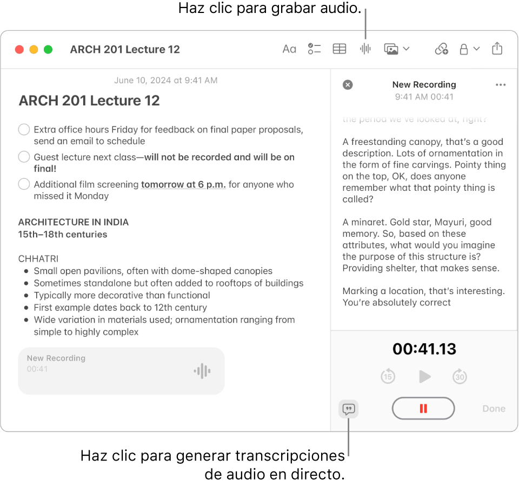Toggle the live transcription button

point(349,409)
